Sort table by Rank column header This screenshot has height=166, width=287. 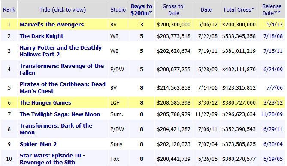[x=9, y=9]
